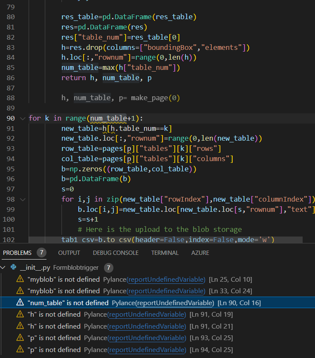
Task: Click line number 88 in the gutter
Action: [x=11, y=98]
